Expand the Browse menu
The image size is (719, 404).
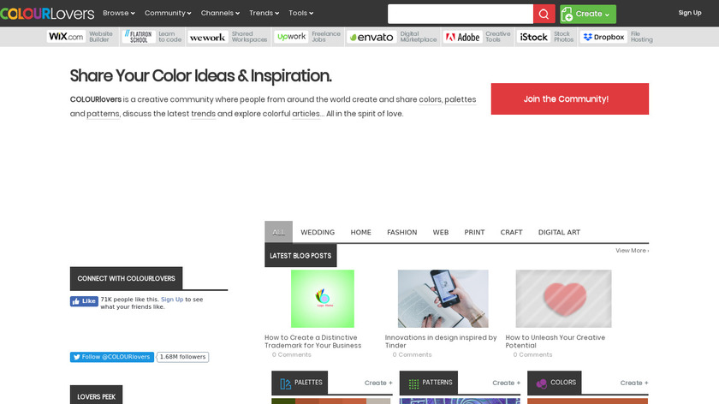coord(119,13)
